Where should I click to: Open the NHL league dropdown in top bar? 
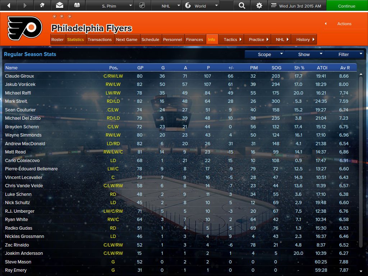pos(166,6)
